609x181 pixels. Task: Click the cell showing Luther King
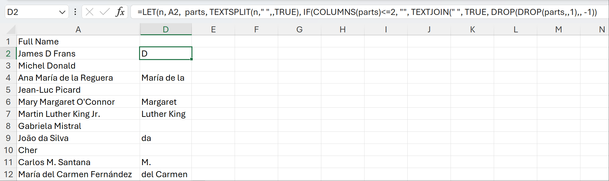click(x=165, y=114)
